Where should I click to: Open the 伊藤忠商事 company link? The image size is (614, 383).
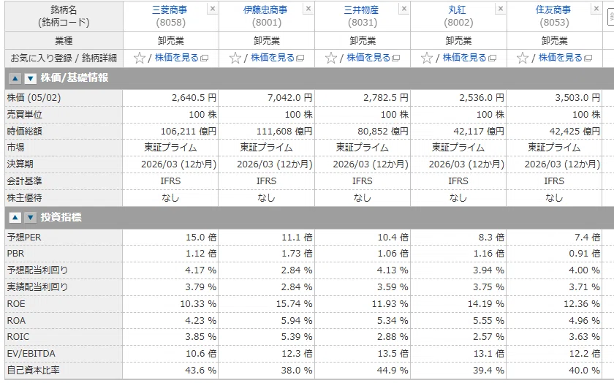click(265, 10)
